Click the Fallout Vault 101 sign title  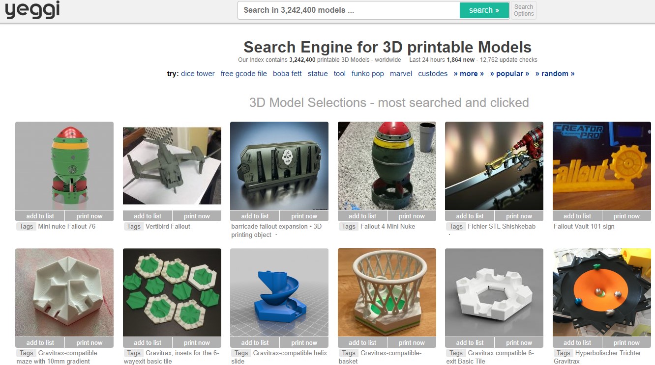click(584, 227)
